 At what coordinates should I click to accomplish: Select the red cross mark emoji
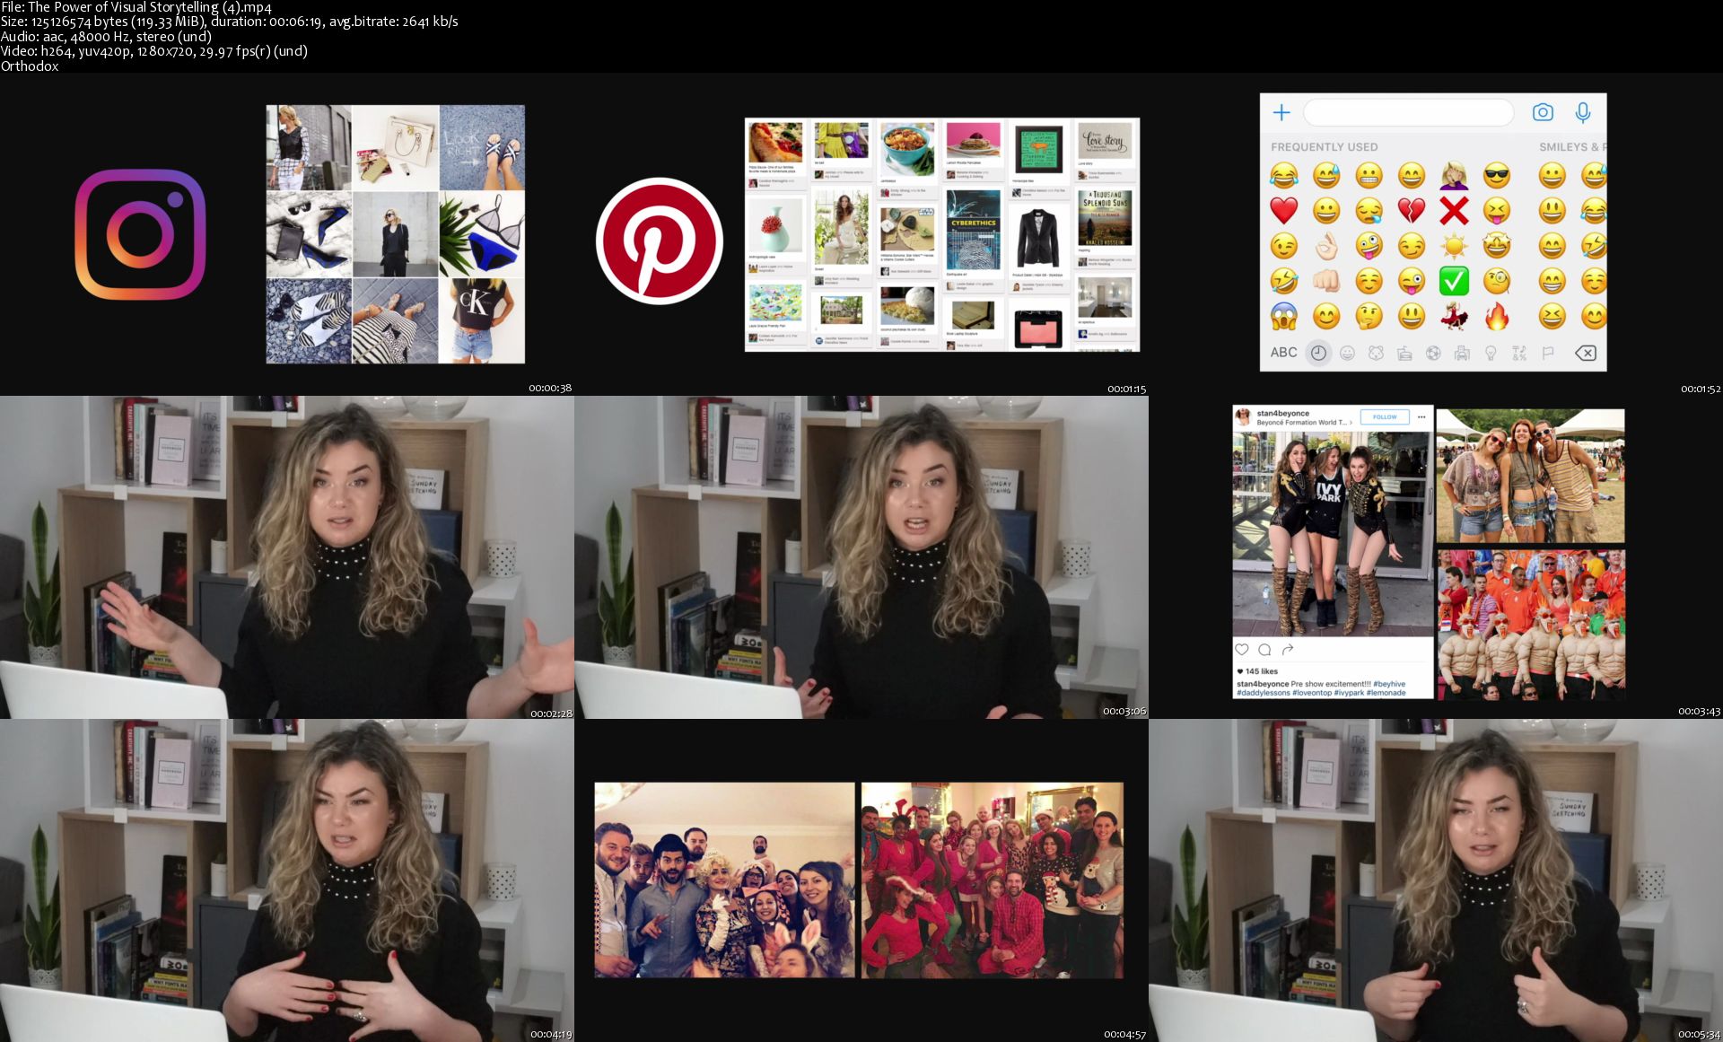(1455, 211)
